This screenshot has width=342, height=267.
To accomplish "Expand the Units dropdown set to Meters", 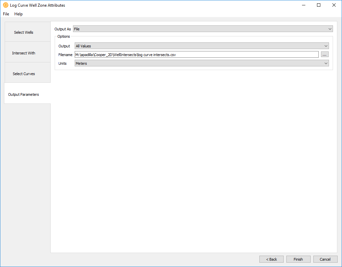I will pos(201,63).
